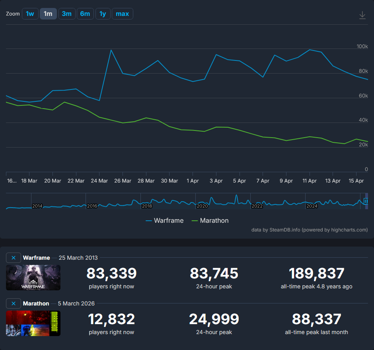Image resolution: width=374 pixels, height=350 pixels.
Task: Open the Marathon title link
Action: (x=36, y=303)
